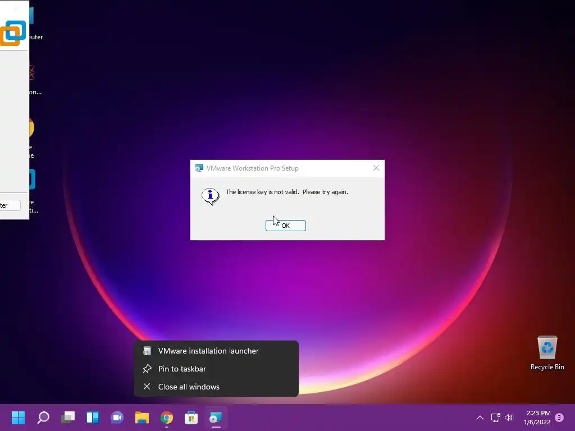Open Google Chrome from the taskbar
This screenshot has height=431, width=575.
pos(166,418)
